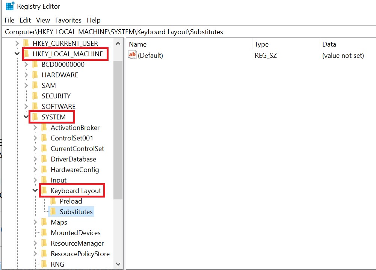Viewport: 376px width, 270px height.
Task: Expand the ResourcePolicyStore chevron
Action: tap(35, 254)
